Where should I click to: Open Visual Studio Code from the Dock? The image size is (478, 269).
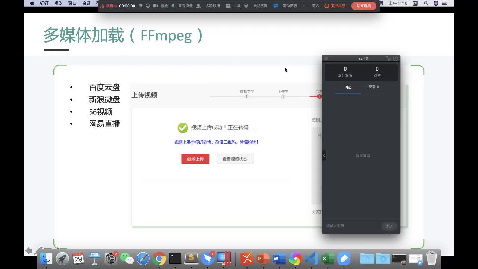pyautogui.click(x=311, y=259)
